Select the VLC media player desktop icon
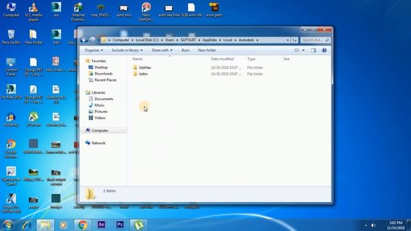Viewport: 411px width, 231px height. [33, 12]
